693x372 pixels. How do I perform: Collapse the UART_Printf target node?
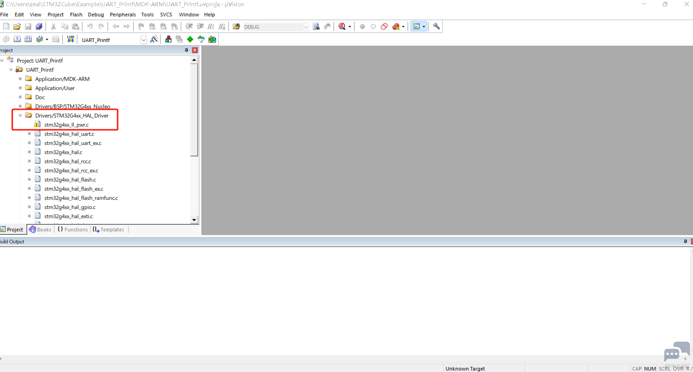click(11, 70)
